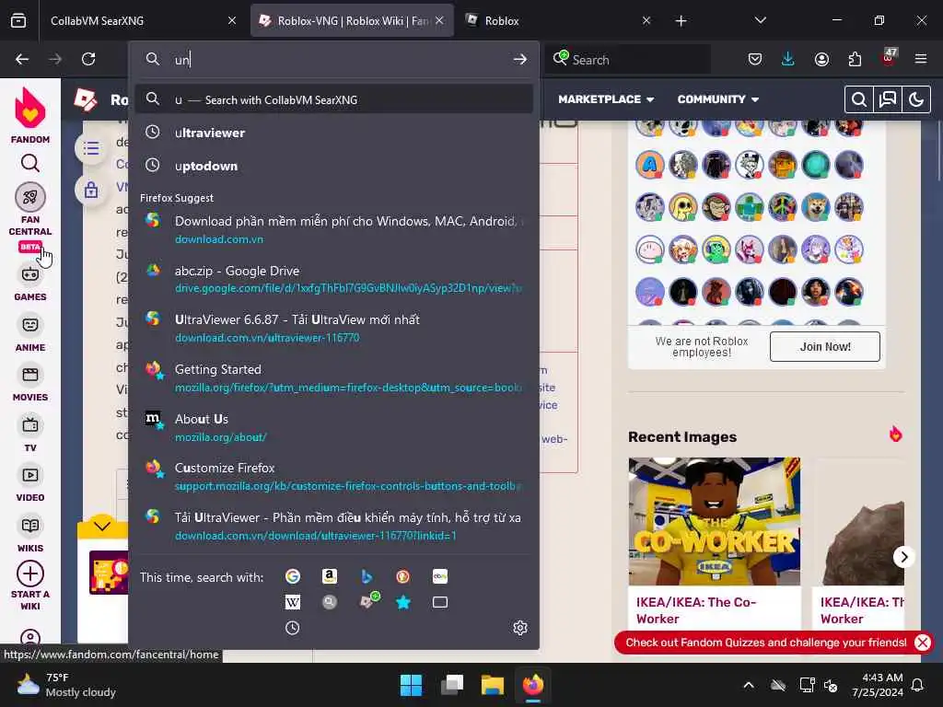Search this time with Amazon
The image size is (943, 707).
click(330, 576)
